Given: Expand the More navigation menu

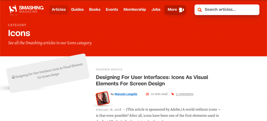Looking at the screenshot, I should click(172, 10).
